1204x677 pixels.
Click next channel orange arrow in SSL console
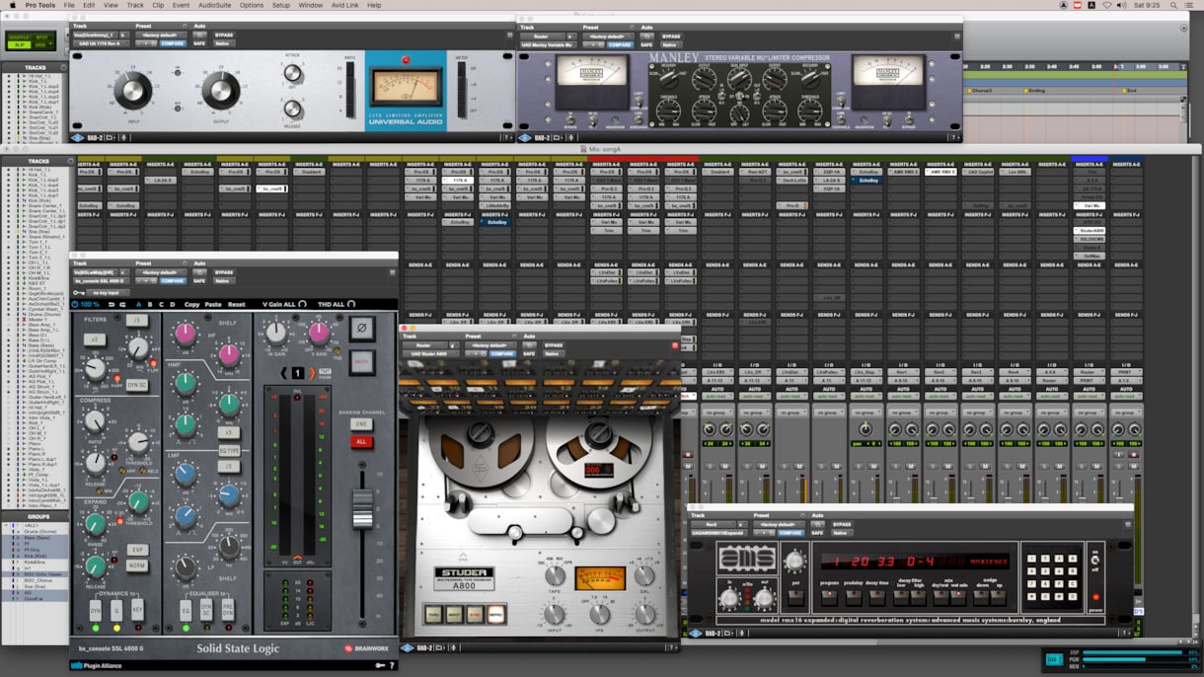313,373
